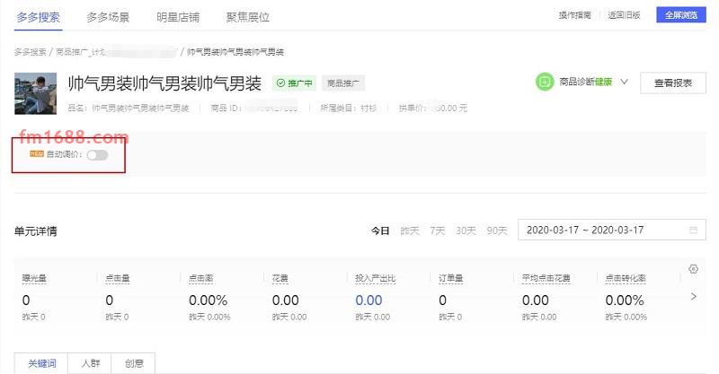The image size is (719, 374).
Task: Select the 今日 date range
Action: click(380, 230)
